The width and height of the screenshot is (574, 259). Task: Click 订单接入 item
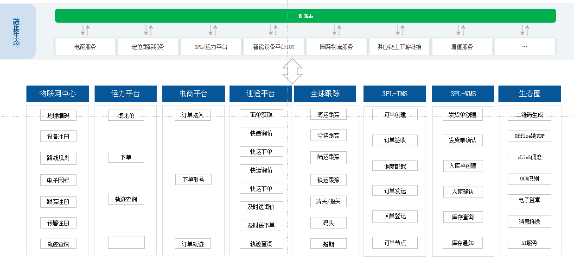pyautogui.click(x=193, y=115)
